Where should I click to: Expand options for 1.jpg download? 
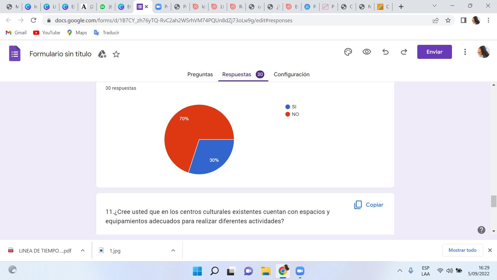[x=173, y=250]
